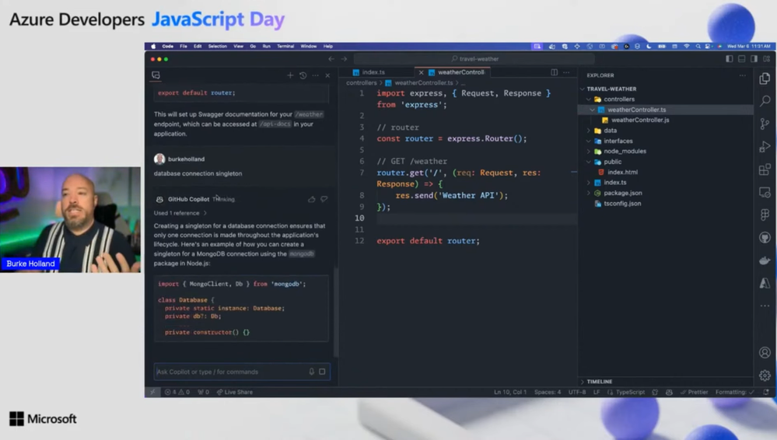Open the Manage gear in activity bar
Screen dimensions: 777x440
pos(765,375)
